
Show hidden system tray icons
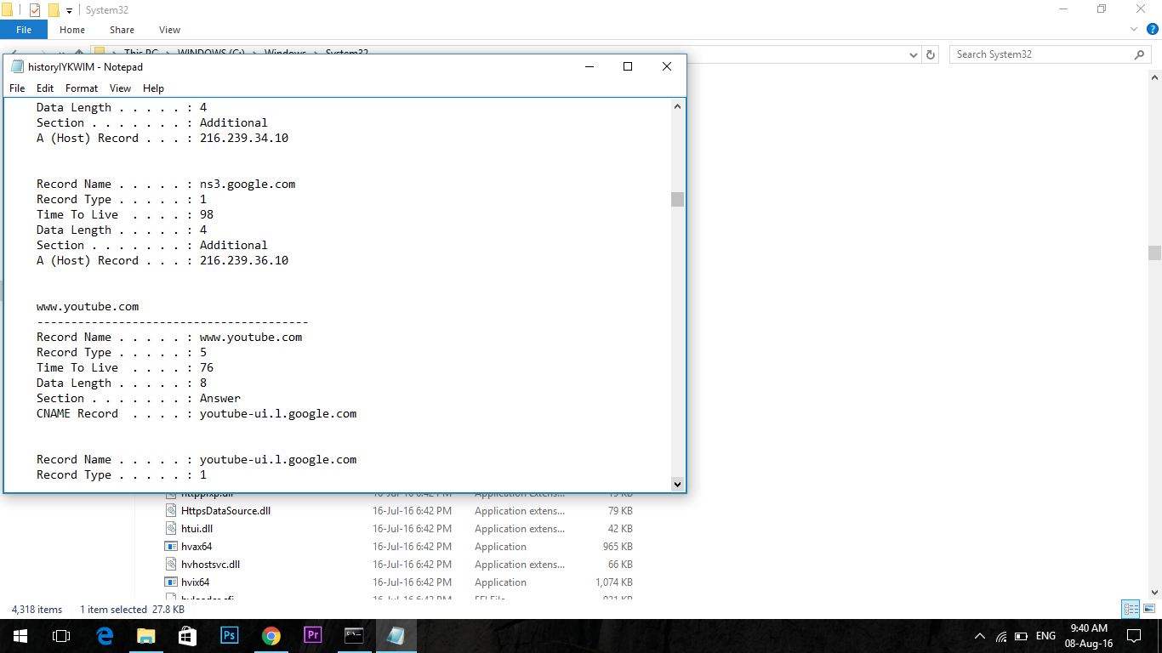pos(980,636)
